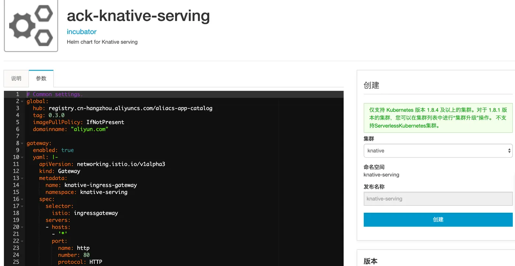Click the name value knative-ingress-gateway

(100, 185)
